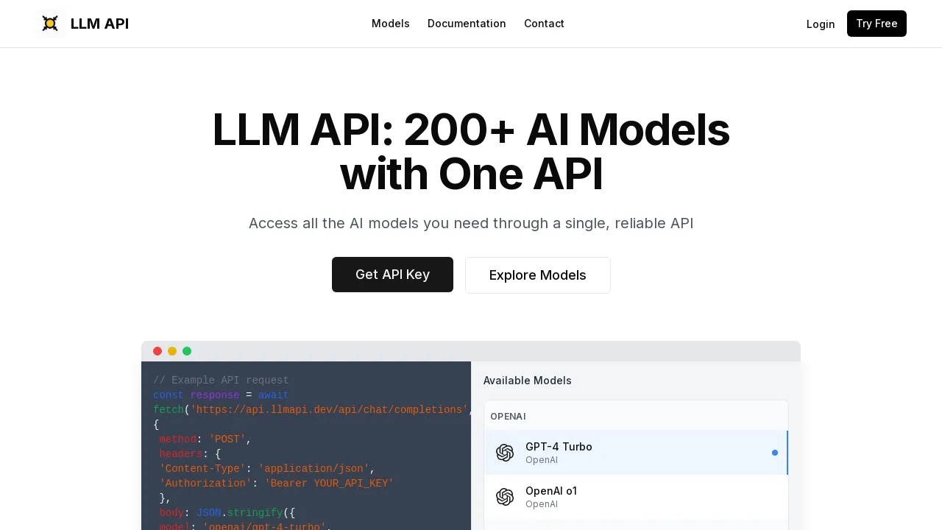This screenshot has height=530, width=942.
Task: Click the Available Models panel heading
Action: pos(527,381)
